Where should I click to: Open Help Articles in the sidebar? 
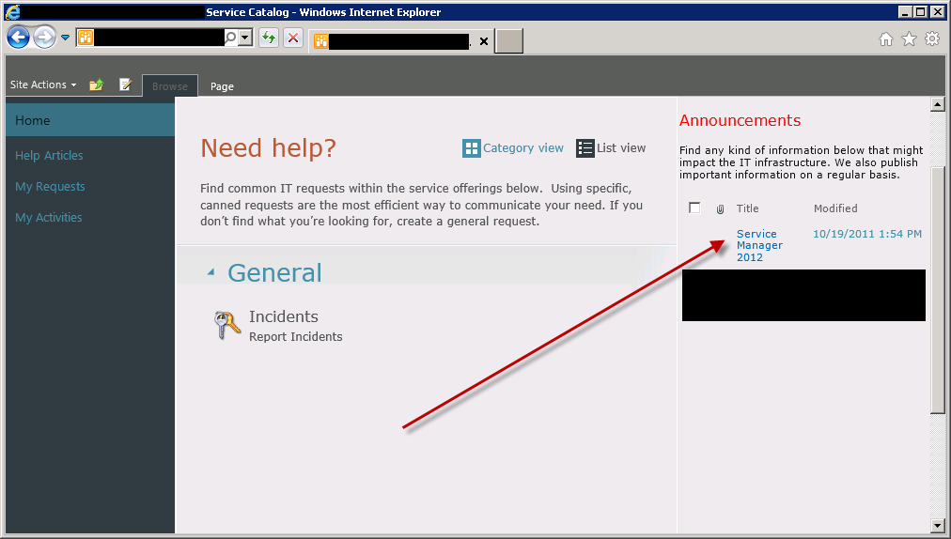tap(49, 156)
